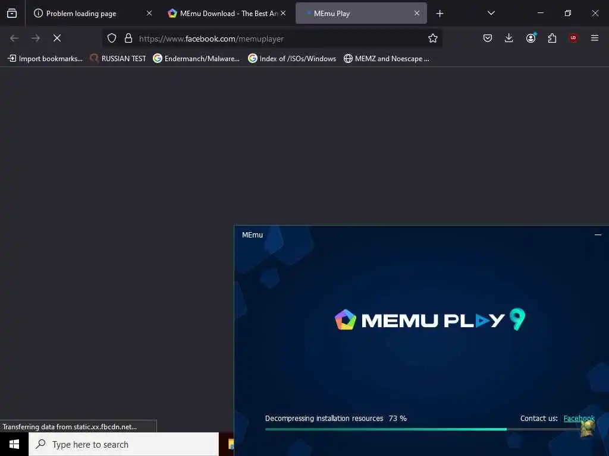Viewport: 609px width, 456px height.
Task: Close the MEmu Play tab
Action: pos(417,13)
